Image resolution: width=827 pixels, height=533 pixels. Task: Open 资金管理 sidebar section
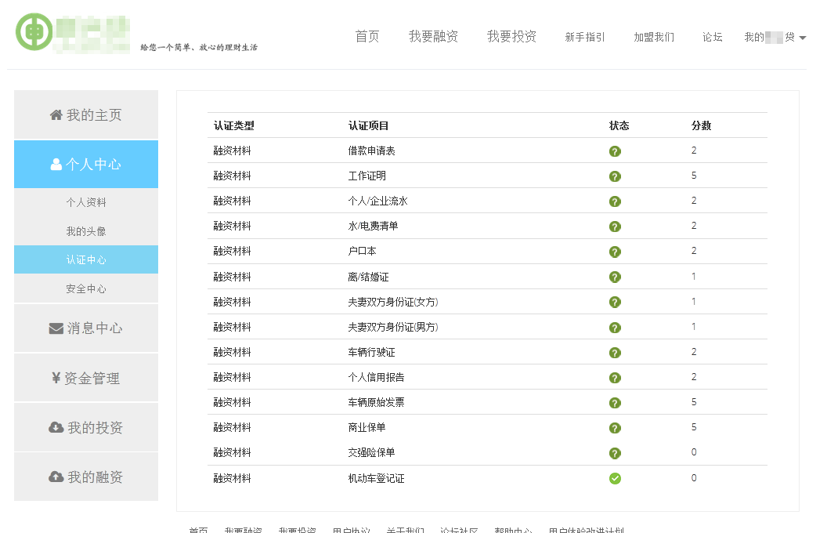pos(86,378)
